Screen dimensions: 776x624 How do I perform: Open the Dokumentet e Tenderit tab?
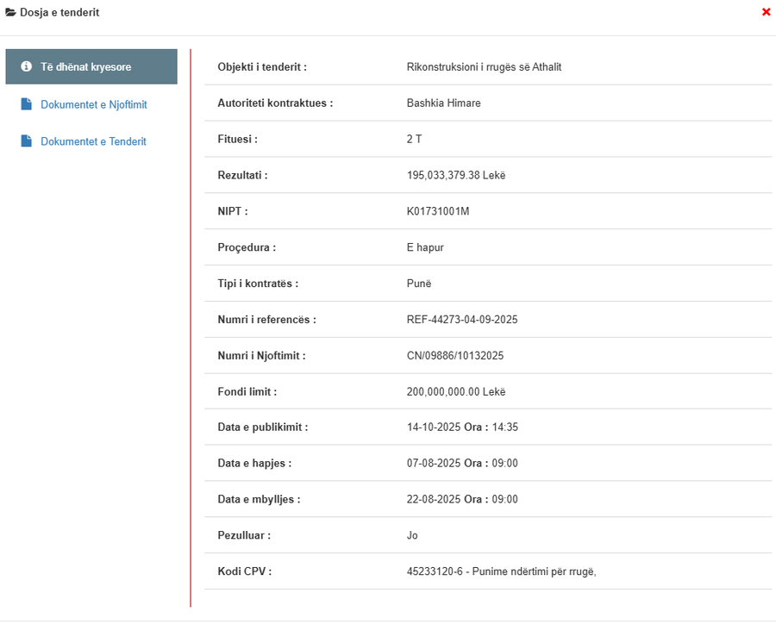(93, 141)
